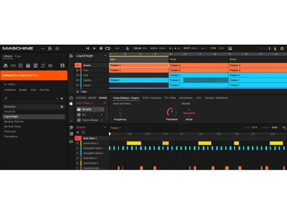This screenshot has width=287, height=215.
Task: Filter by the Breaks type tag
Action: tap(23, 90)
